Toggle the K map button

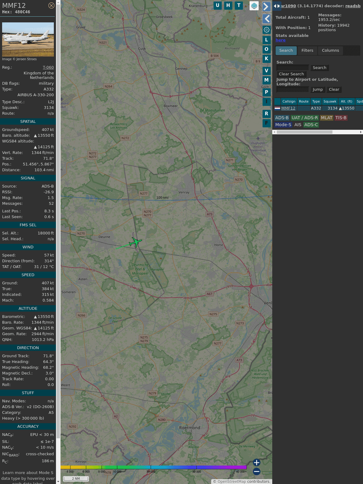coord(267,59)
